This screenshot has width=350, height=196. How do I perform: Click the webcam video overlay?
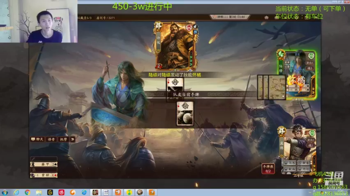(38, 21)
